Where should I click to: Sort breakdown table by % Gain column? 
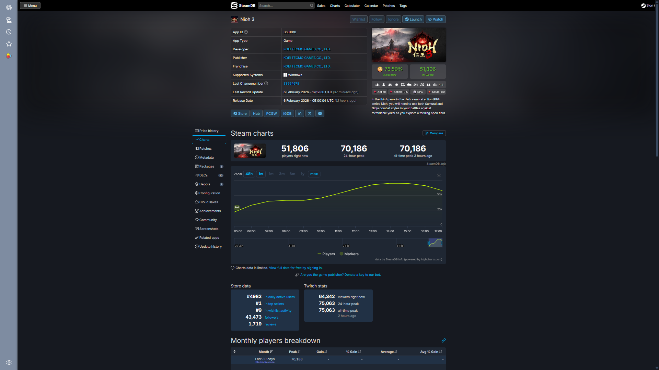[353, 352]
